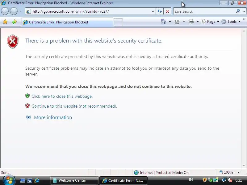Click the red shield next to Continue link
The width and height of the screenshot is (247, 185).
[27, 106]
